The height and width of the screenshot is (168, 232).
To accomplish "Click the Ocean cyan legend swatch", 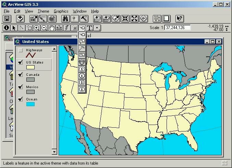I will click(x=30, y=104).
